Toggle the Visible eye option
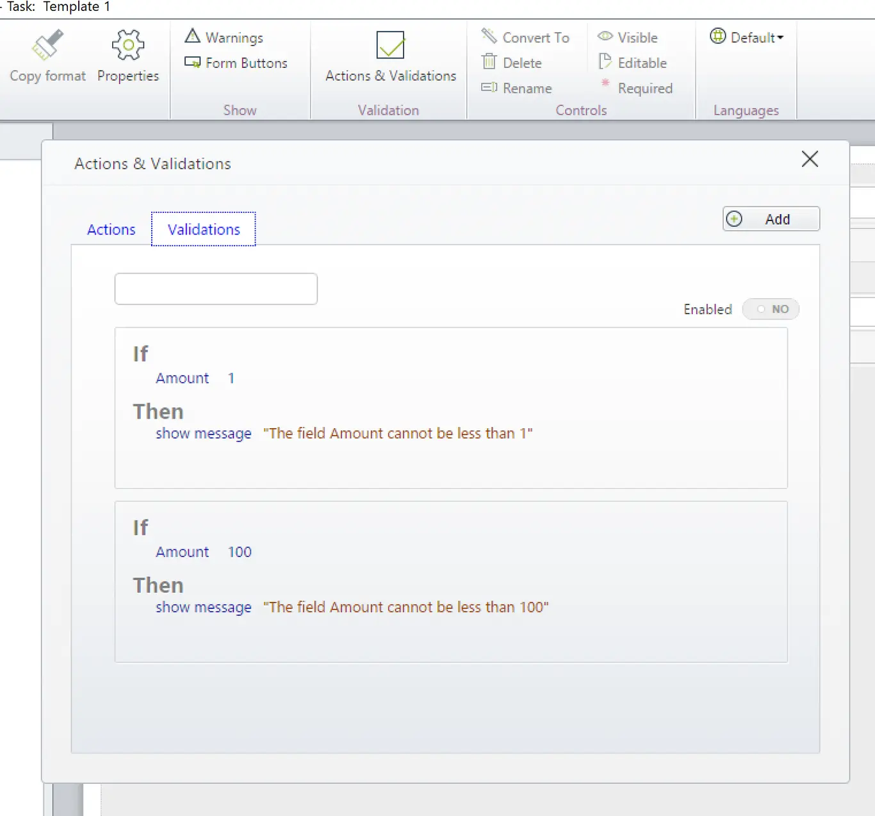 pos(628,37)
